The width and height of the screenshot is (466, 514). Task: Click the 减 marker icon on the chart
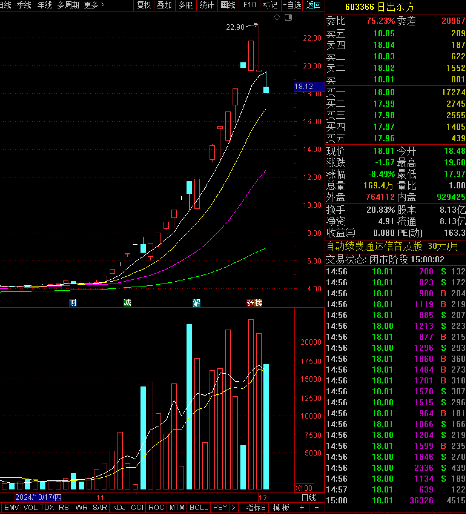pyautogui.click(x=127, y=303)
